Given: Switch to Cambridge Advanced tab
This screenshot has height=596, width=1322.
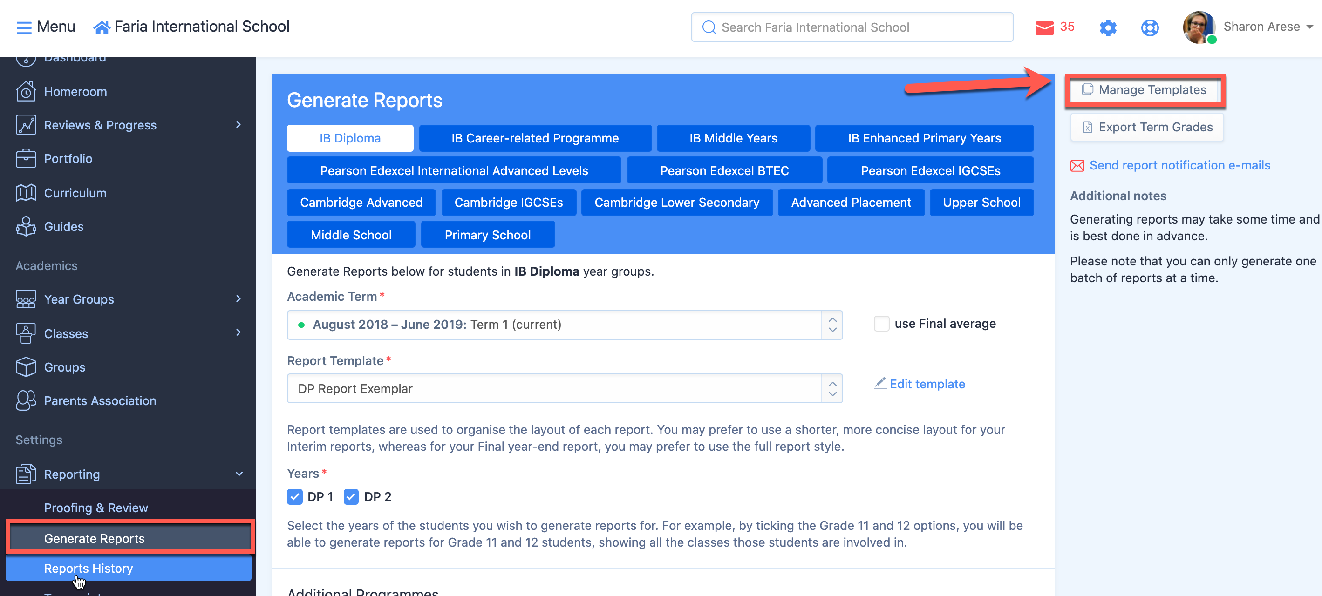Looking at the screenshot, I should 361,202.
